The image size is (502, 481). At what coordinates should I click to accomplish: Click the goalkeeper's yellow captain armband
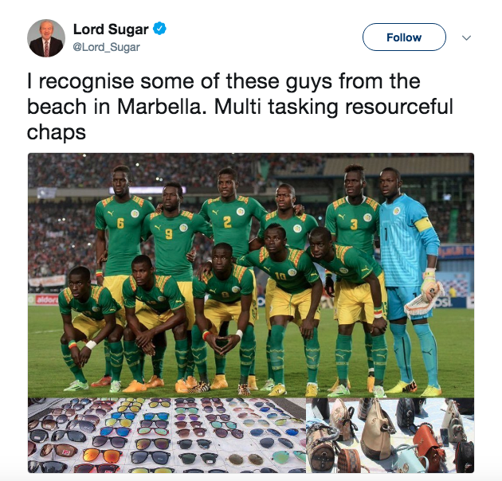click(423, 225)
